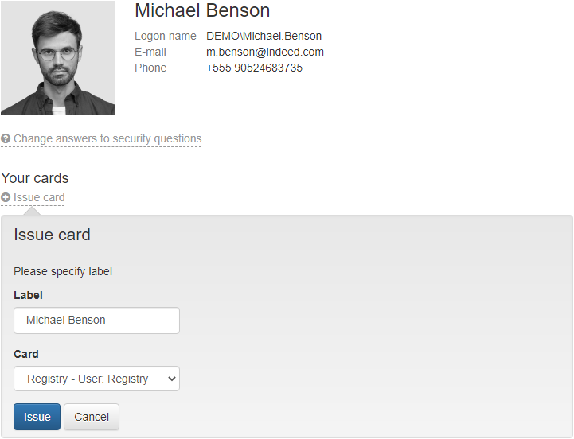Screen dimensions: 574x439
Task: Click the bold Label field caption
Action: coord(28,295)
